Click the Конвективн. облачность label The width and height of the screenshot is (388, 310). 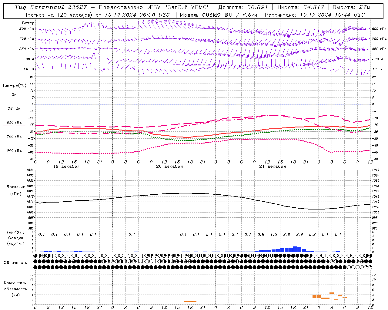click(15, 286)
